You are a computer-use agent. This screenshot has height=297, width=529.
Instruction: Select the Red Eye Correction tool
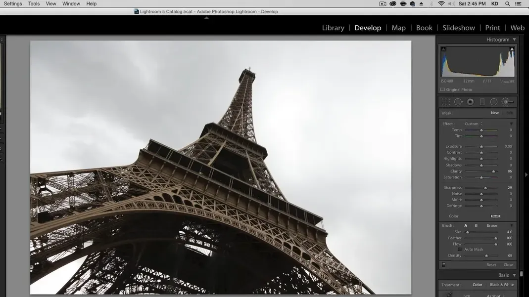click(470, 102)
